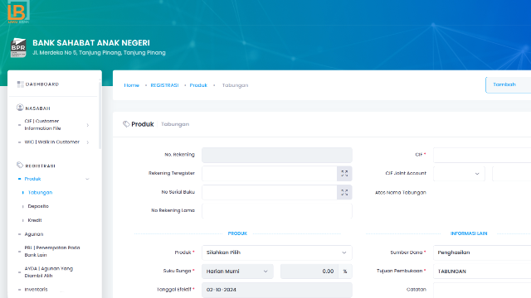Screen dimensions: 531x298
Task: Click the No. Rekening field
Action: click(x=277, y=155)
